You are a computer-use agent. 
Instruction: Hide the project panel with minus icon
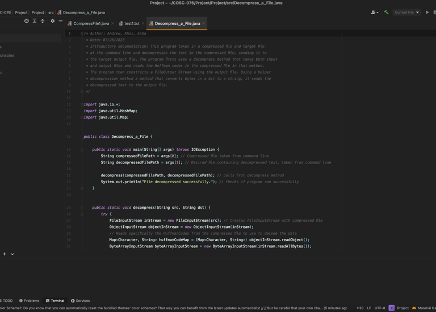tap(61, 21)
